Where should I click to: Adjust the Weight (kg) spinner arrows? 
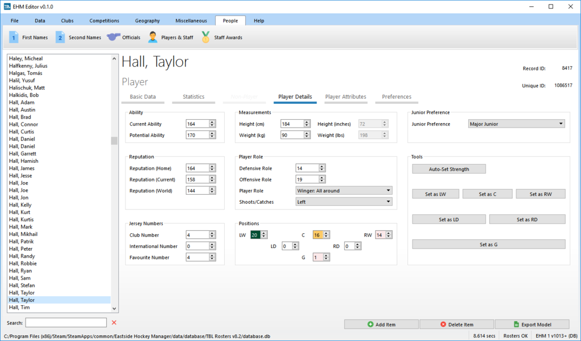[x=307, y=135]
